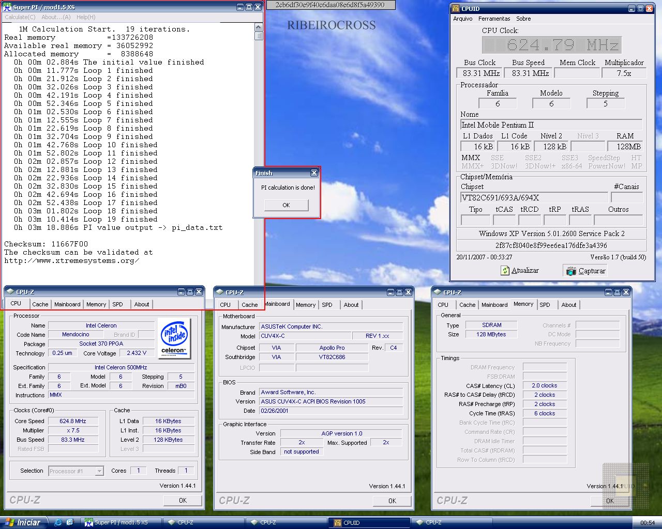Click the BIOS date 02/26/2001 value
Viewport: 662px width, 529px height.
[331, 411]
